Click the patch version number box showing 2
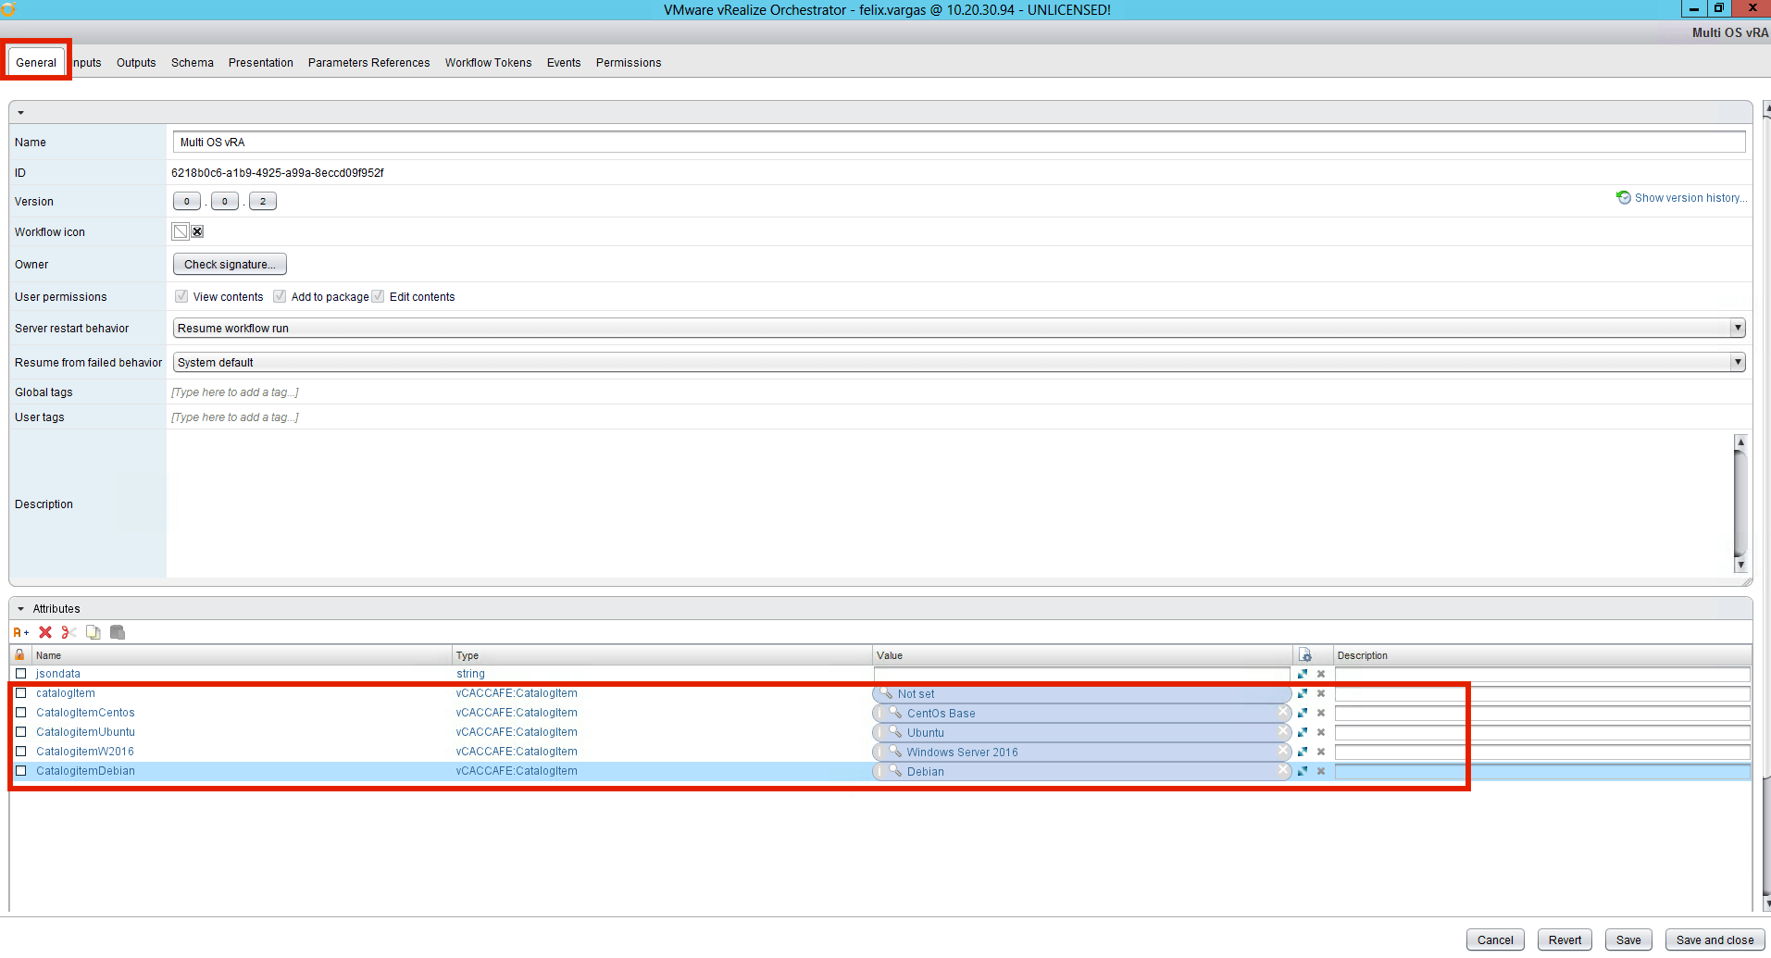1771x958 pixels. pos(263,201)
